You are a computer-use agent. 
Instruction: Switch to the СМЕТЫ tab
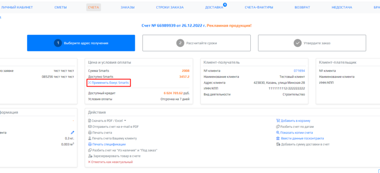click(61, 7)
